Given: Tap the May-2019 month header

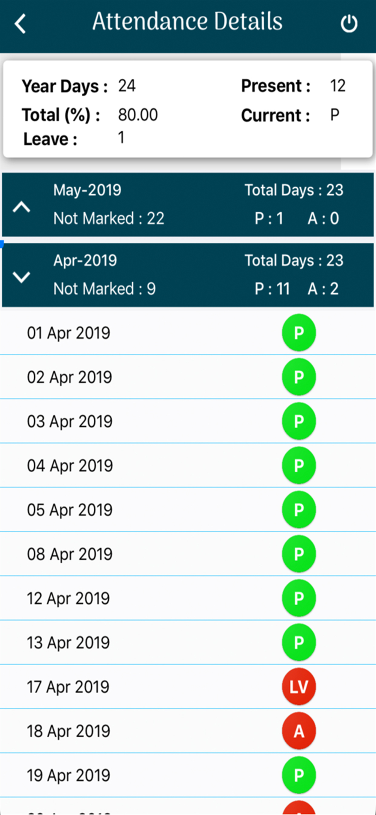Looking at the screenshot, I should [87, 190].
